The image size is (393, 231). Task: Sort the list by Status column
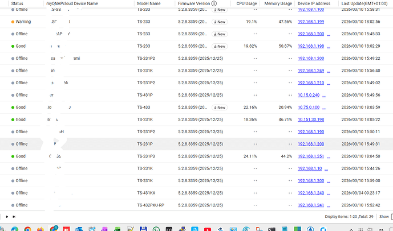(17, 3)
